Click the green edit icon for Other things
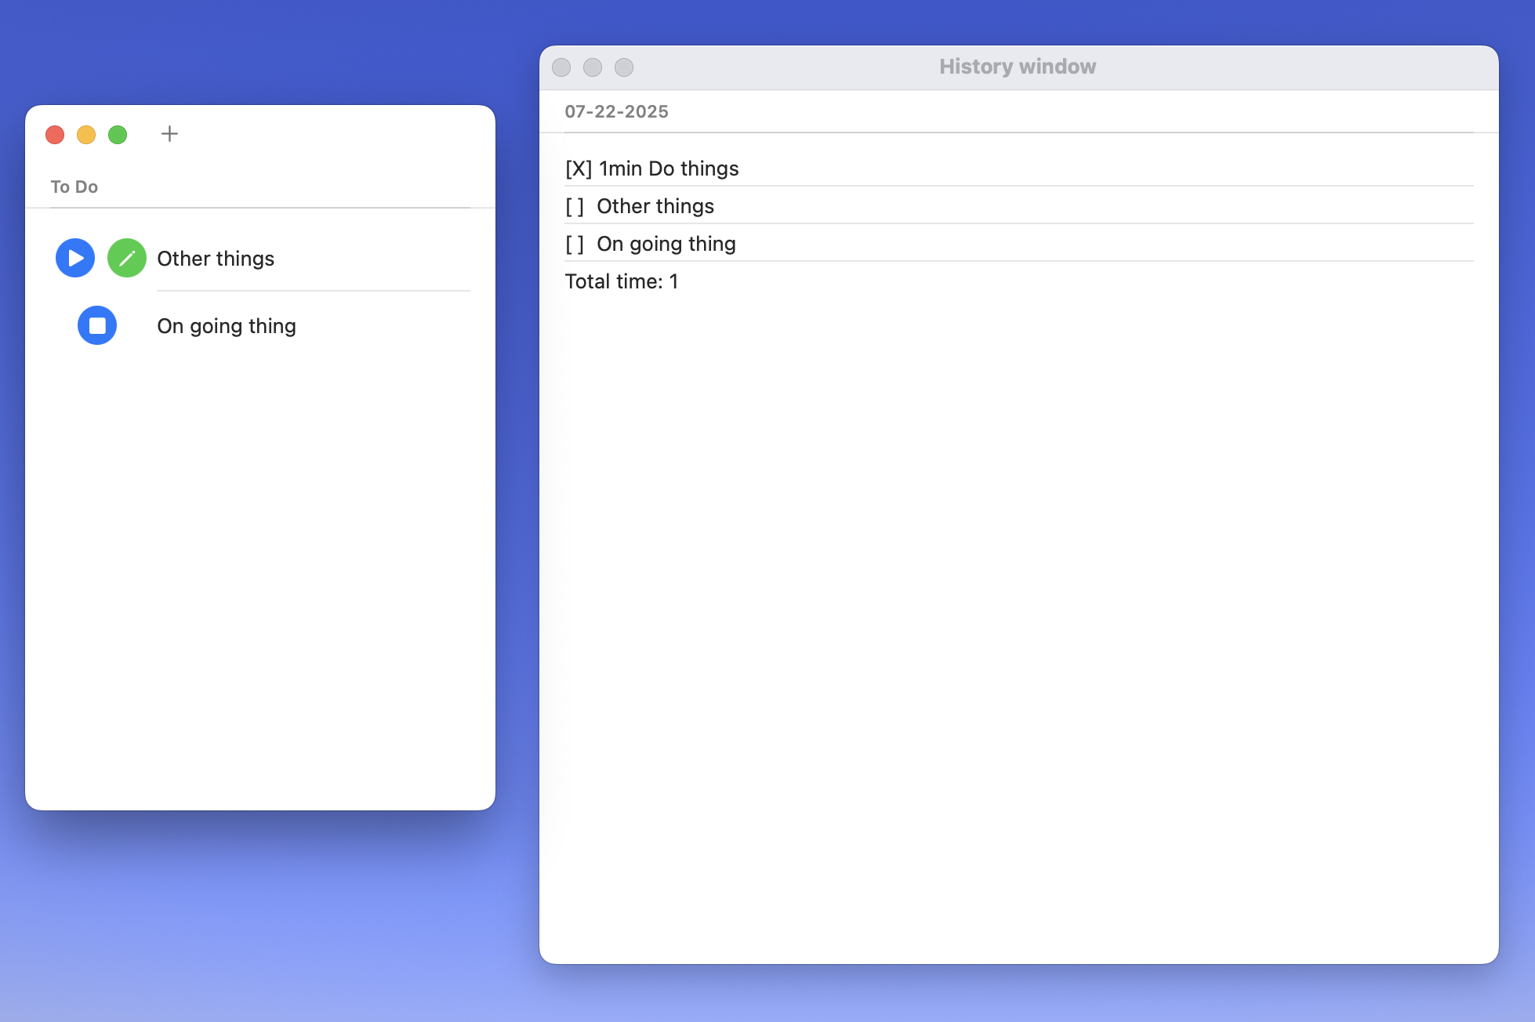Screen dimensions: 1535x1022 pyautogui.click(x=126, y=257)
